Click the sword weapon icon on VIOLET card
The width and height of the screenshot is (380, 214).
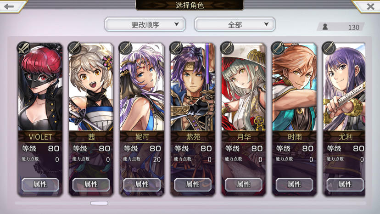pyautogui.click(x=23, y=48)
